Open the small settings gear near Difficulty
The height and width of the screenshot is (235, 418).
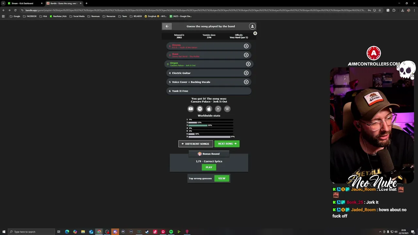255,33
